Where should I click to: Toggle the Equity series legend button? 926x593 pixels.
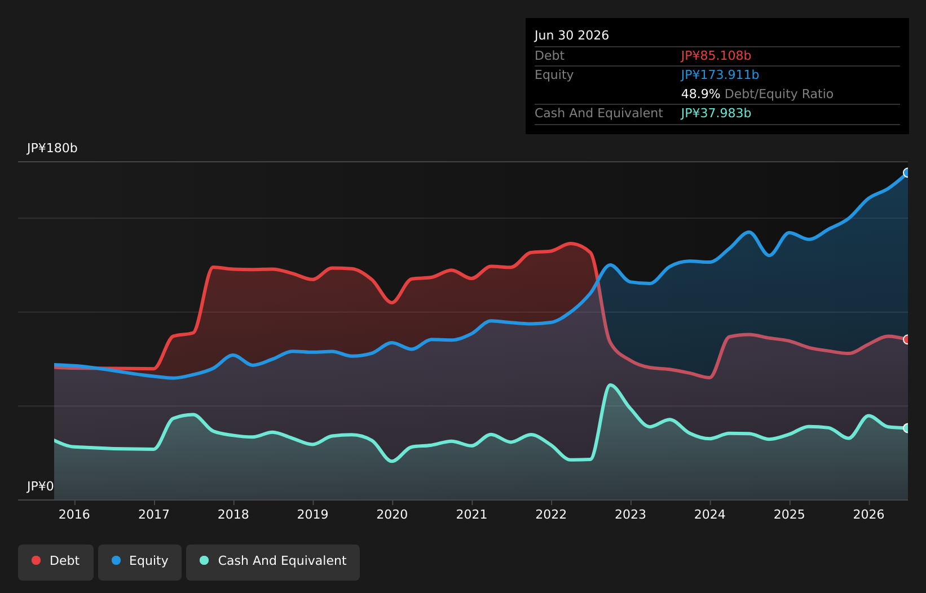coord(140,562)
